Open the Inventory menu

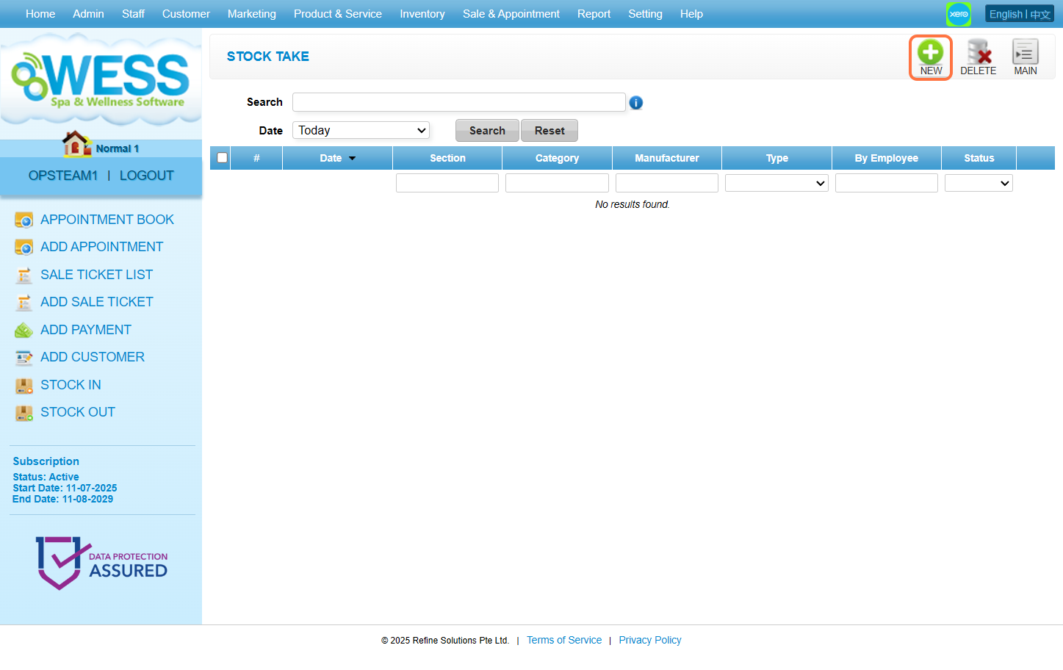422,14
